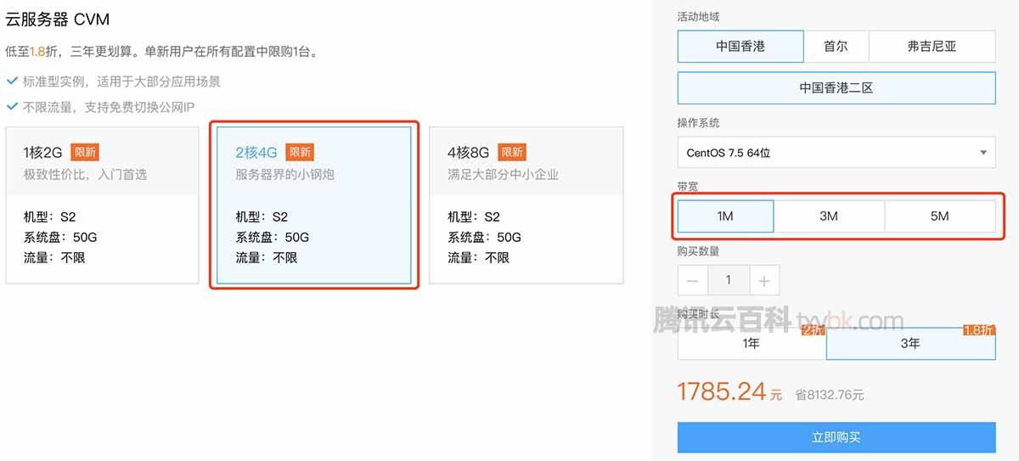Select the 4核8G server plan card

[526, 205]
